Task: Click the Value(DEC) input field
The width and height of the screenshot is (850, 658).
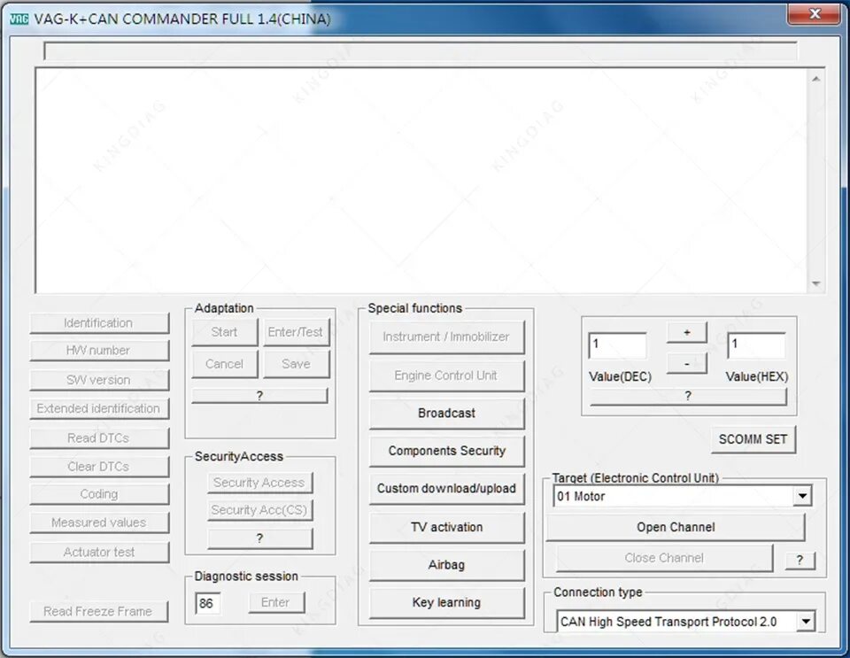Action: (x=617, y=345)
